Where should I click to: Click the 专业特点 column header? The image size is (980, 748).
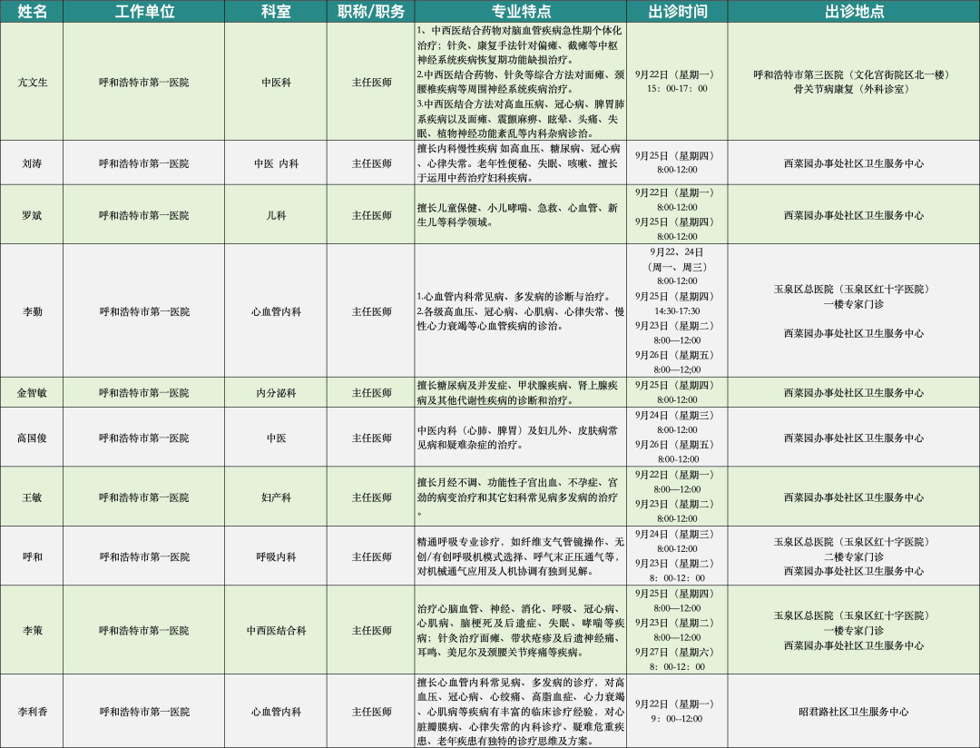(521, 12)
